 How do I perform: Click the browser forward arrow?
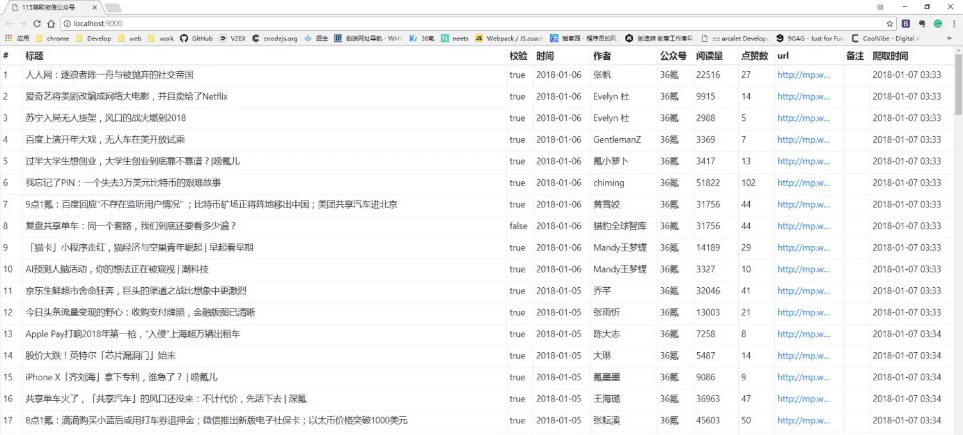click(22, 24)
